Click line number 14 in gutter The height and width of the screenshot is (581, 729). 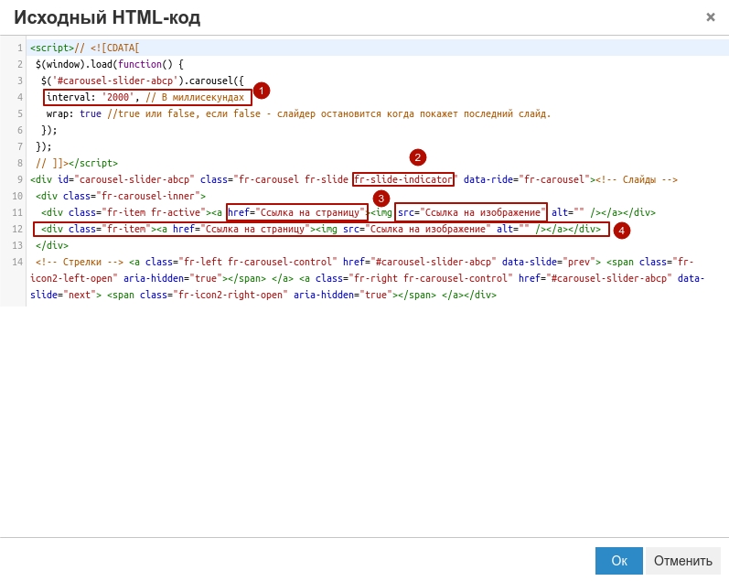click(17, 262)
